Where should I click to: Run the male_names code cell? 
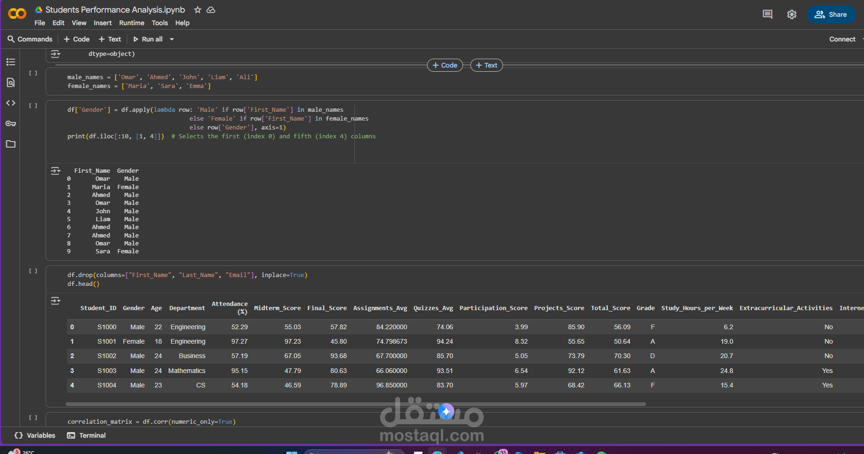pyautogui.click(x=33, y=73)
